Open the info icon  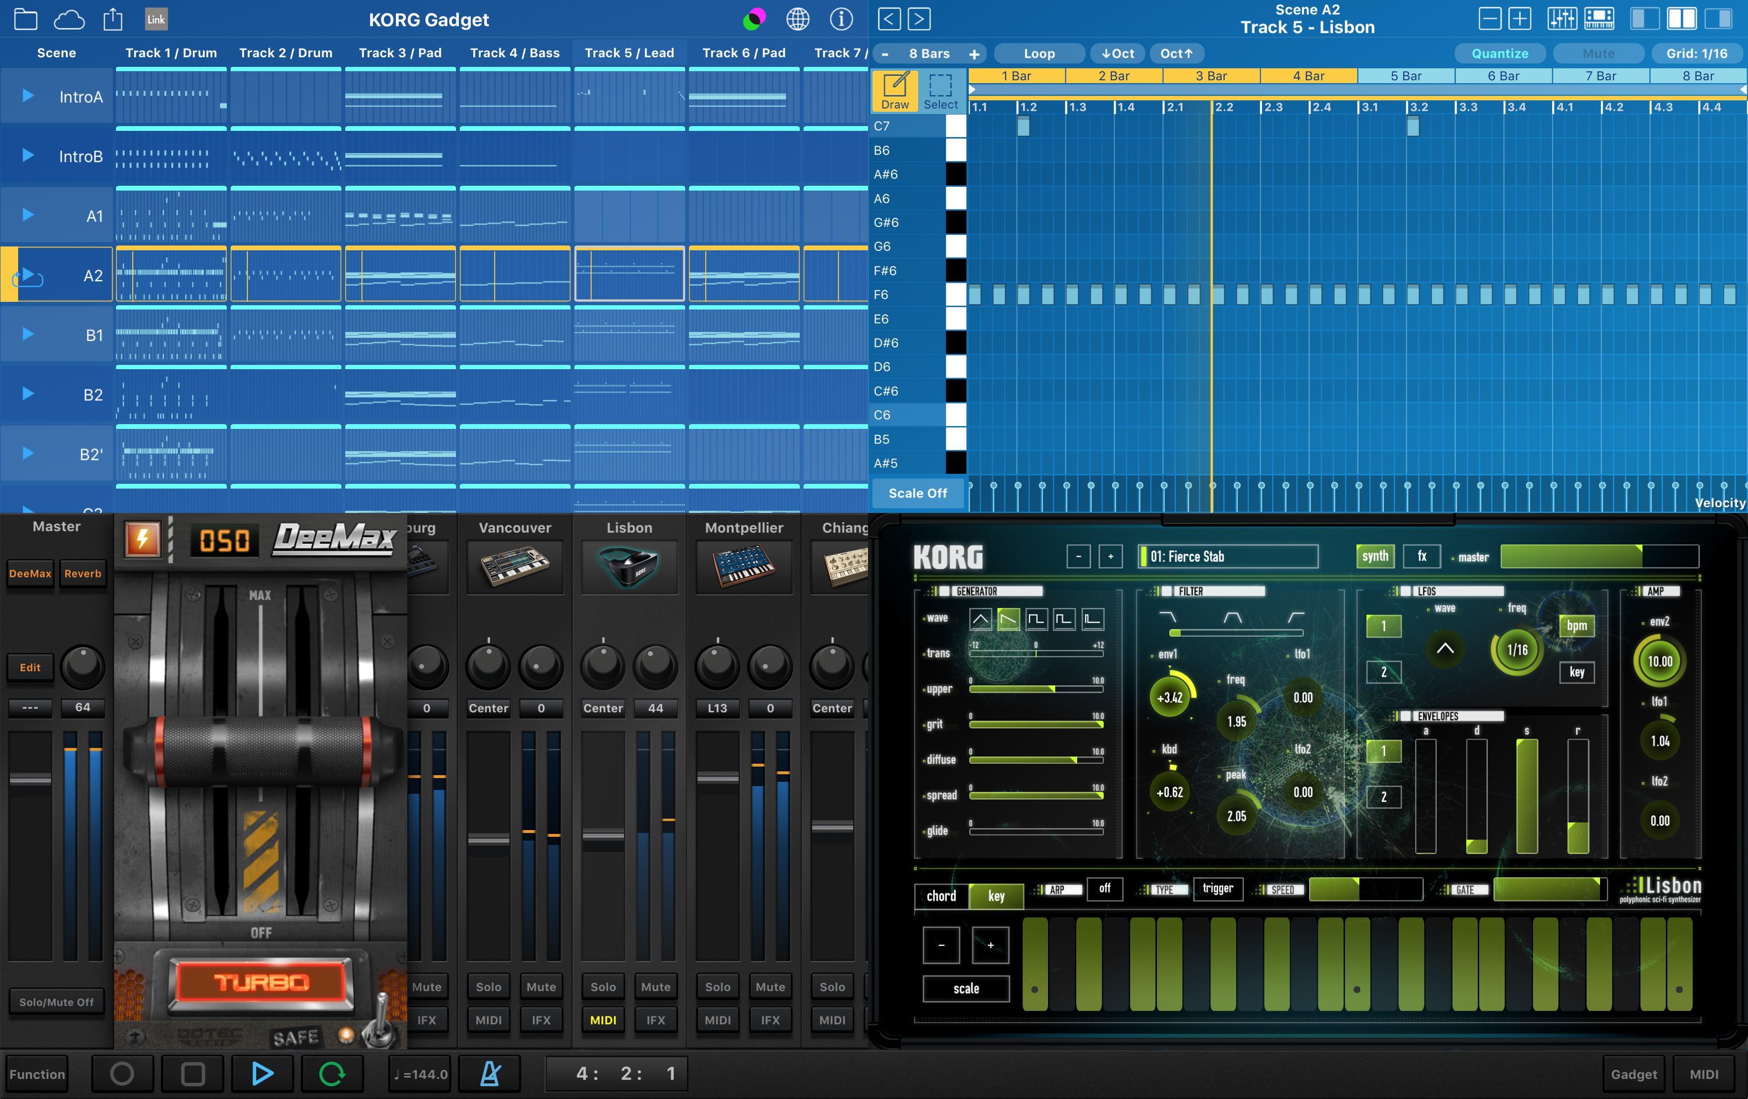841,20
